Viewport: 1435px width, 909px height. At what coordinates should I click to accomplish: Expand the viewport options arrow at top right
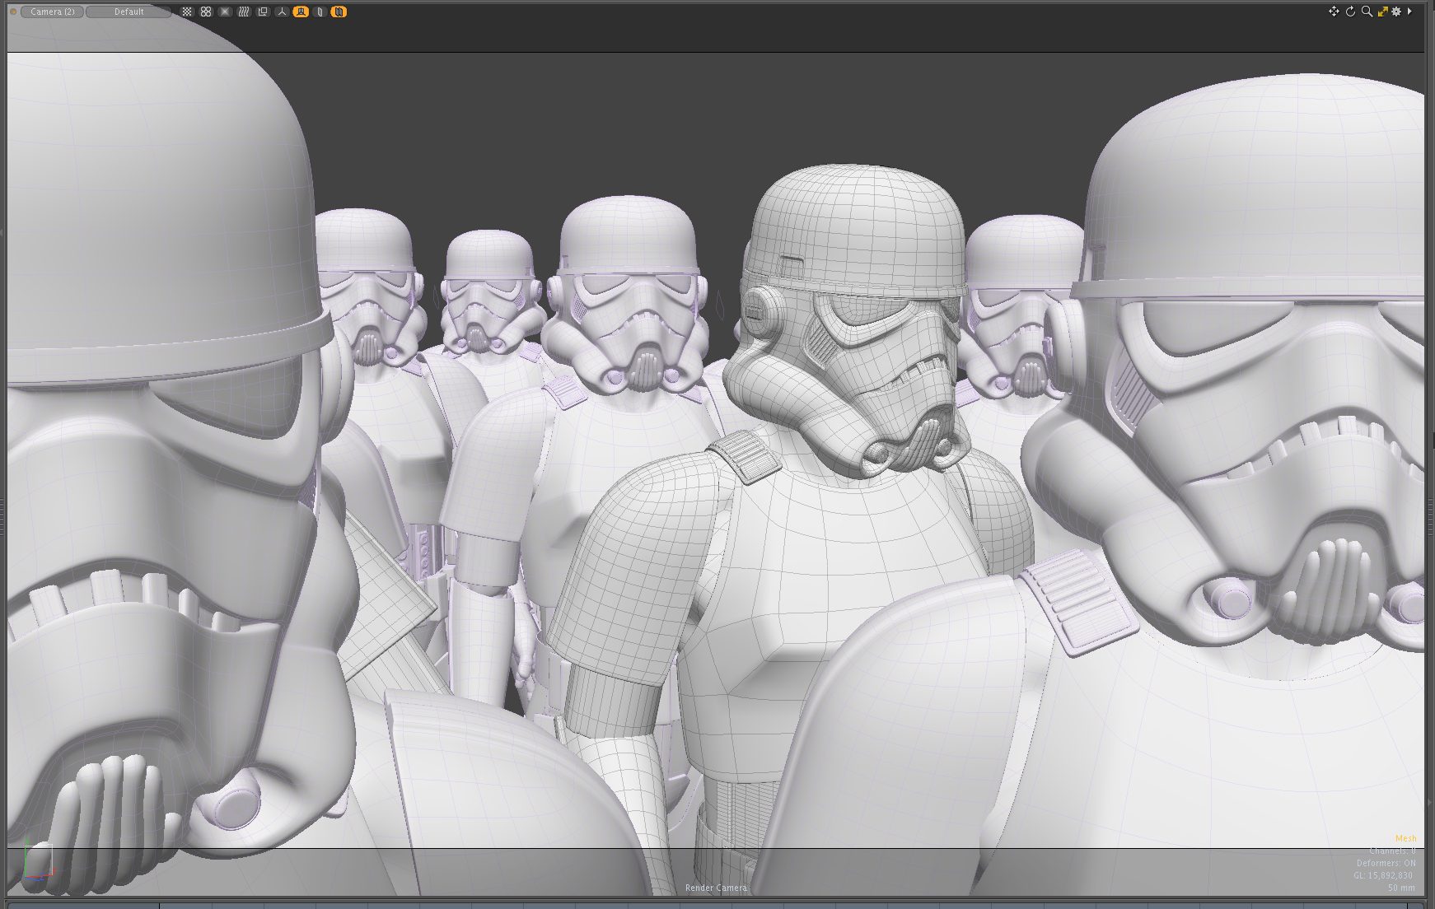pyautogui.click(x=1409, y=12)
